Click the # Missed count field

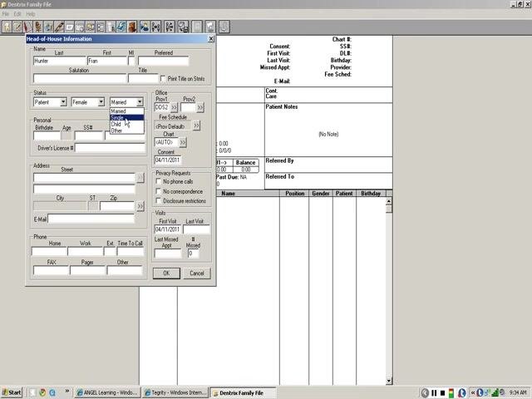pos(193,254)
